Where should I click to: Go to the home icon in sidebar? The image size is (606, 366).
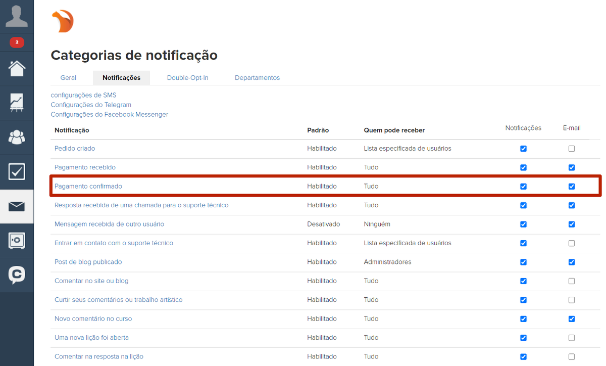tap(17, 68)
